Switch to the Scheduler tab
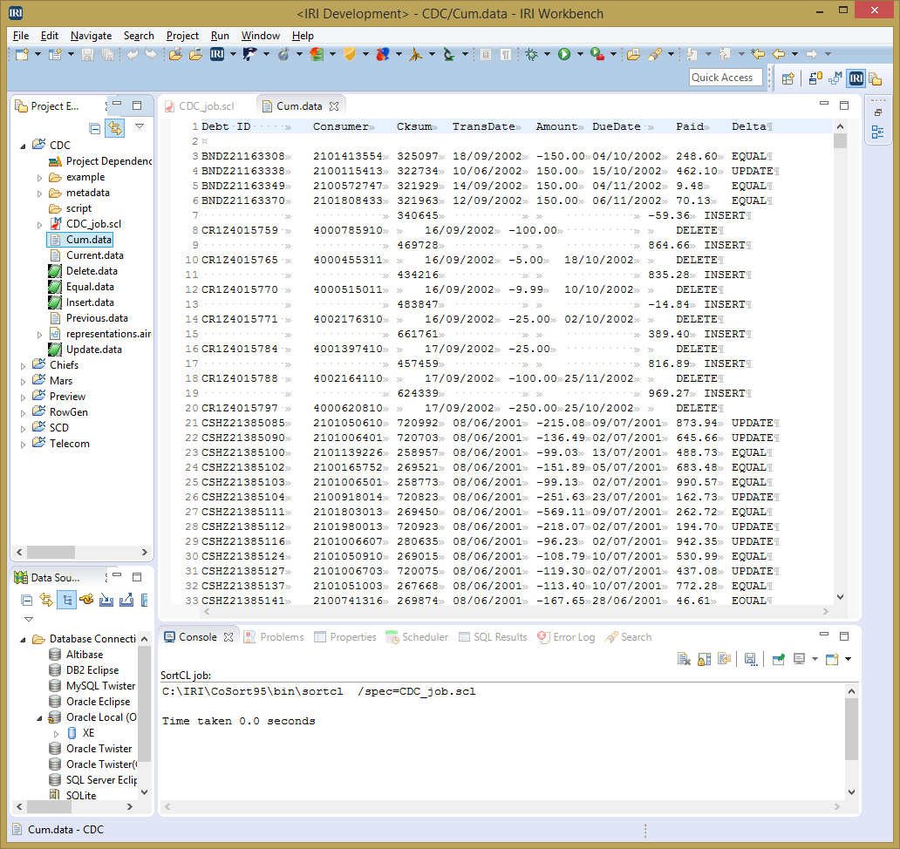900x849 pixels. (x=417, y=637)
